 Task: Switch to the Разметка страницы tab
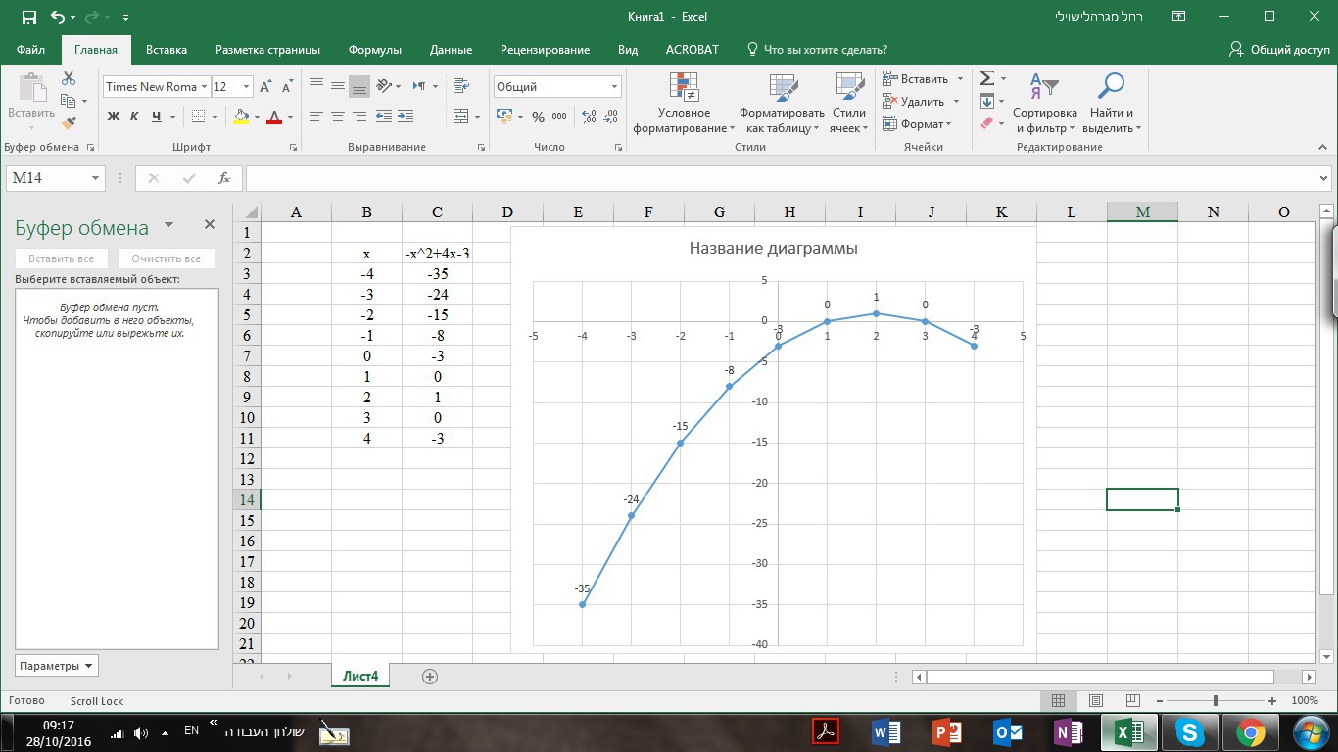pyautogui.click(x=267, y=50)
